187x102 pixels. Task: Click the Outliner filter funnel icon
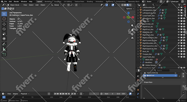pos(179,5)
